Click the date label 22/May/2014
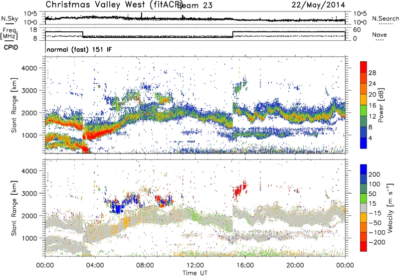The width and height of the screenshot is (399, 276). point(318,5)
